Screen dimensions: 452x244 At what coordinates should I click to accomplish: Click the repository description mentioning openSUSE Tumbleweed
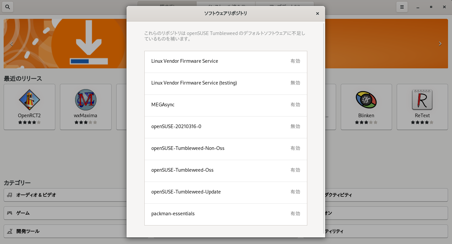pyautogui.click(x=225, y=36)
